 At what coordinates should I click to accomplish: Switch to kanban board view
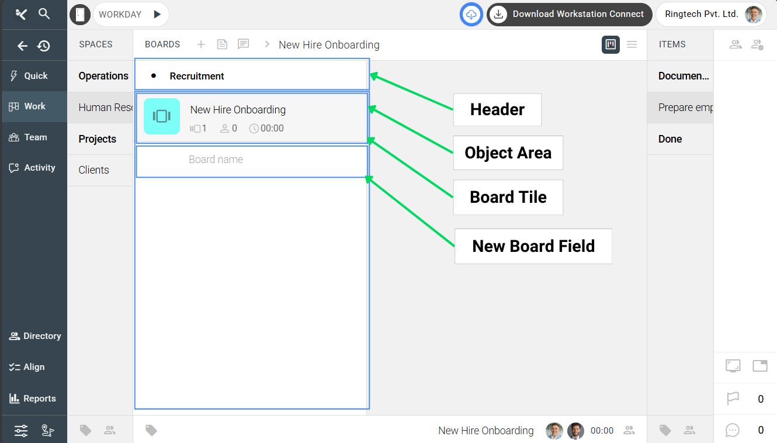pos(610,44)
